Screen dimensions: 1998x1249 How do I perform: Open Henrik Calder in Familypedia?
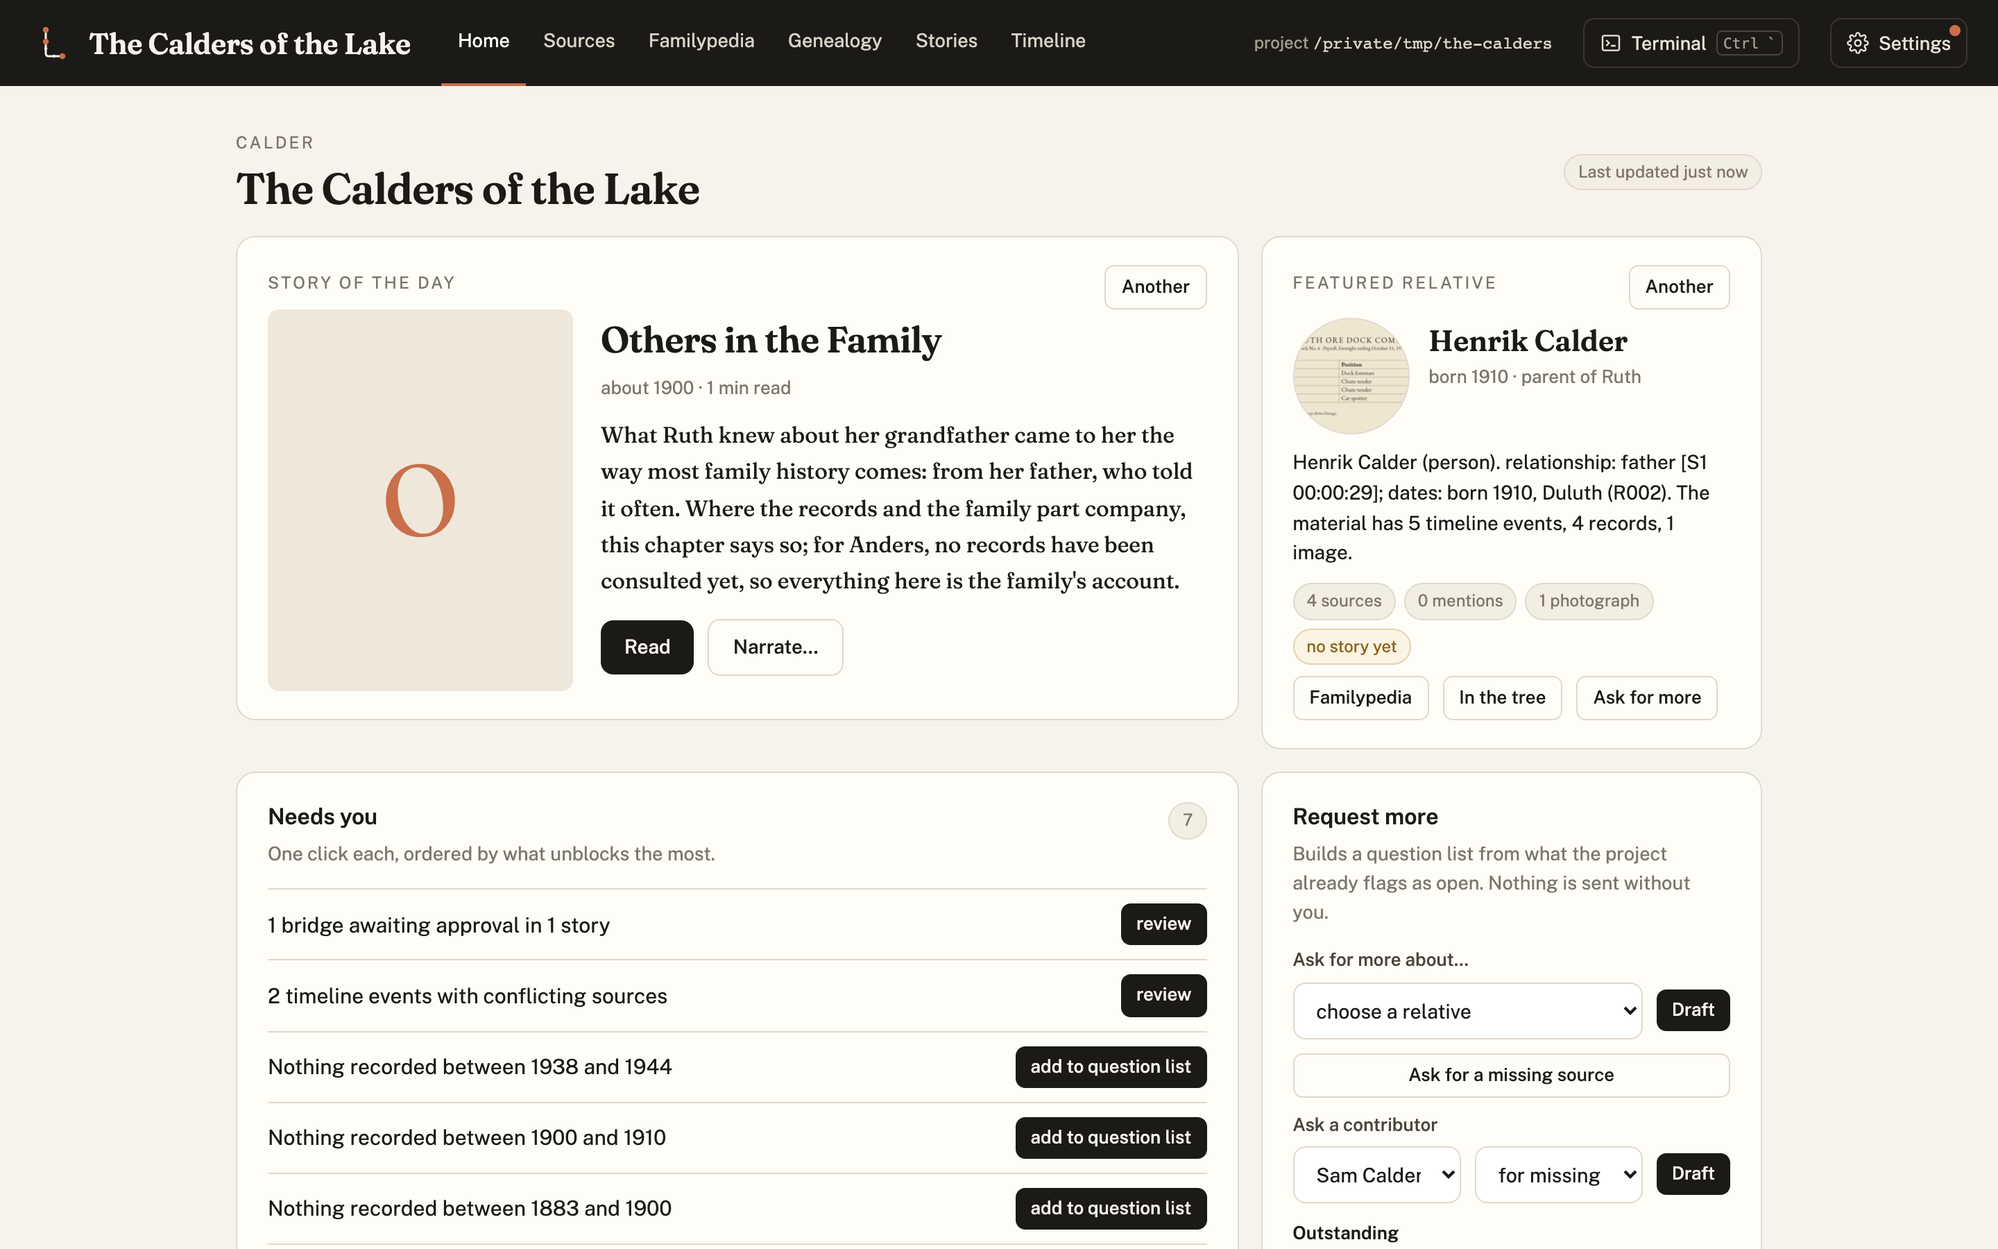point(1360,697)
